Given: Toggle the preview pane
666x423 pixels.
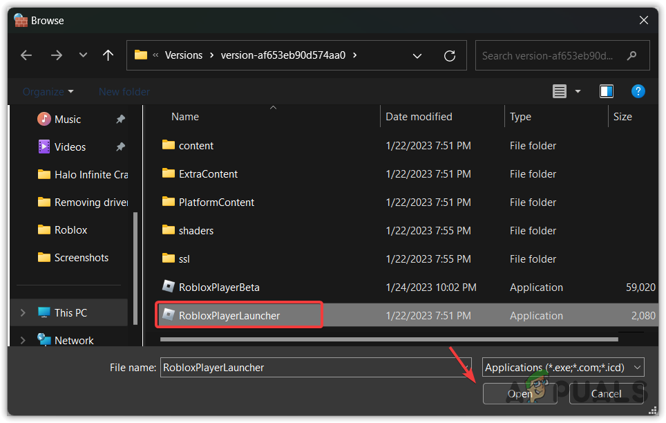Looking at the screenshot, I should [606, 91].
